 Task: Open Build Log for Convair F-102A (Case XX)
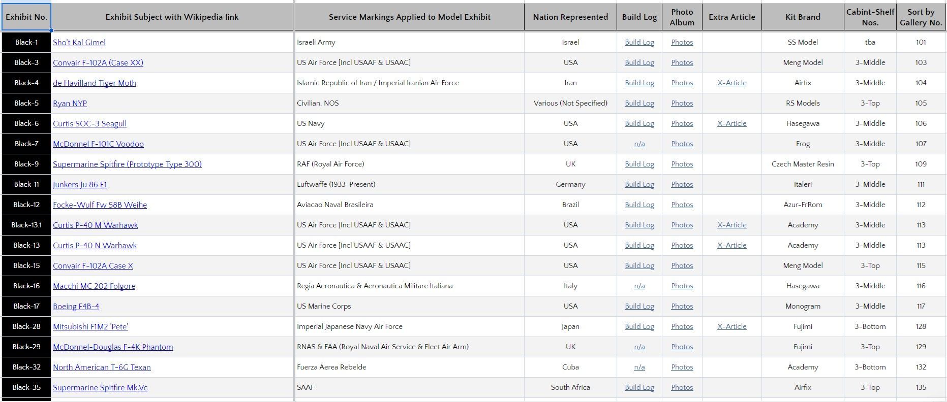(639, 63)
